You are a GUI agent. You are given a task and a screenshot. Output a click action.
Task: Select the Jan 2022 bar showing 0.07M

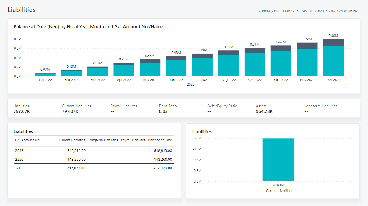pyautogui.click(x=45, y=73)
